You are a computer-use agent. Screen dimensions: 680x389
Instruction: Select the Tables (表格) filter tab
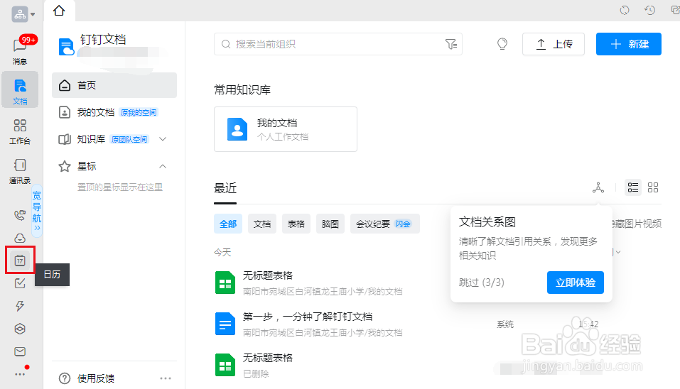(x=296, y=224)
